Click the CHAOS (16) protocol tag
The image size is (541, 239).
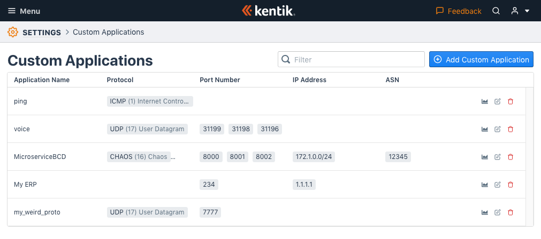pyautogui.click(x=139, y=157)
